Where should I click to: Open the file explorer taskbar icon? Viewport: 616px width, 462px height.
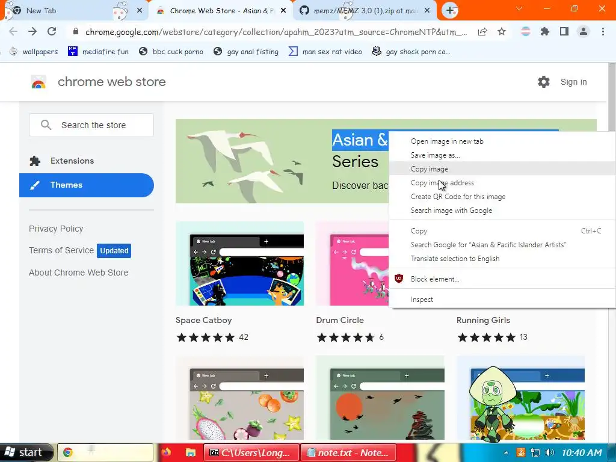[191, 452]
